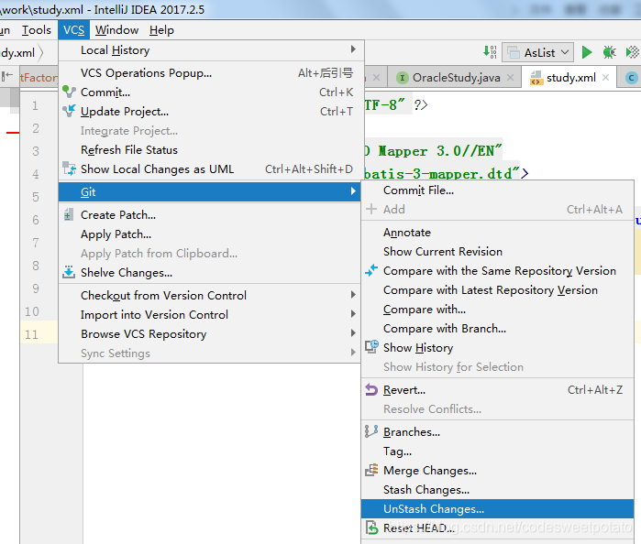Screen dimensions: 641x544
Task: Choose Compare with Branch...
Action: (x=498, y=329)
